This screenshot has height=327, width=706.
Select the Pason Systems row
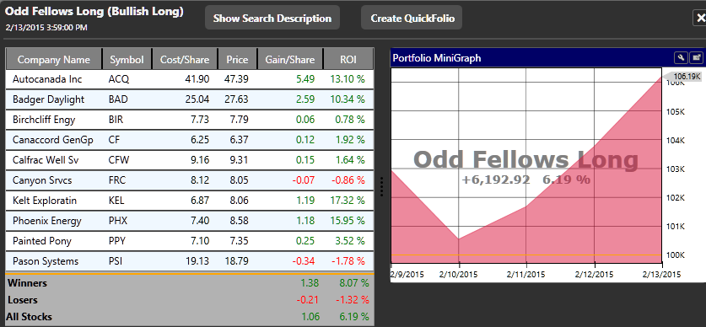190,261
